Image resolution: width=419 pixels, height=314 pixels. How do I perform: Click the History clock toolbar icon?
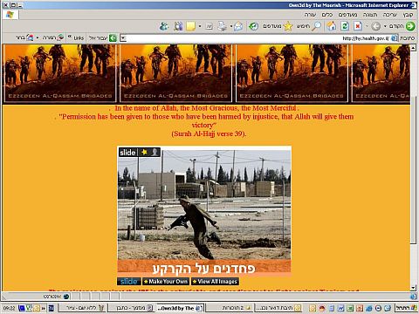click(x=253, y=26)
